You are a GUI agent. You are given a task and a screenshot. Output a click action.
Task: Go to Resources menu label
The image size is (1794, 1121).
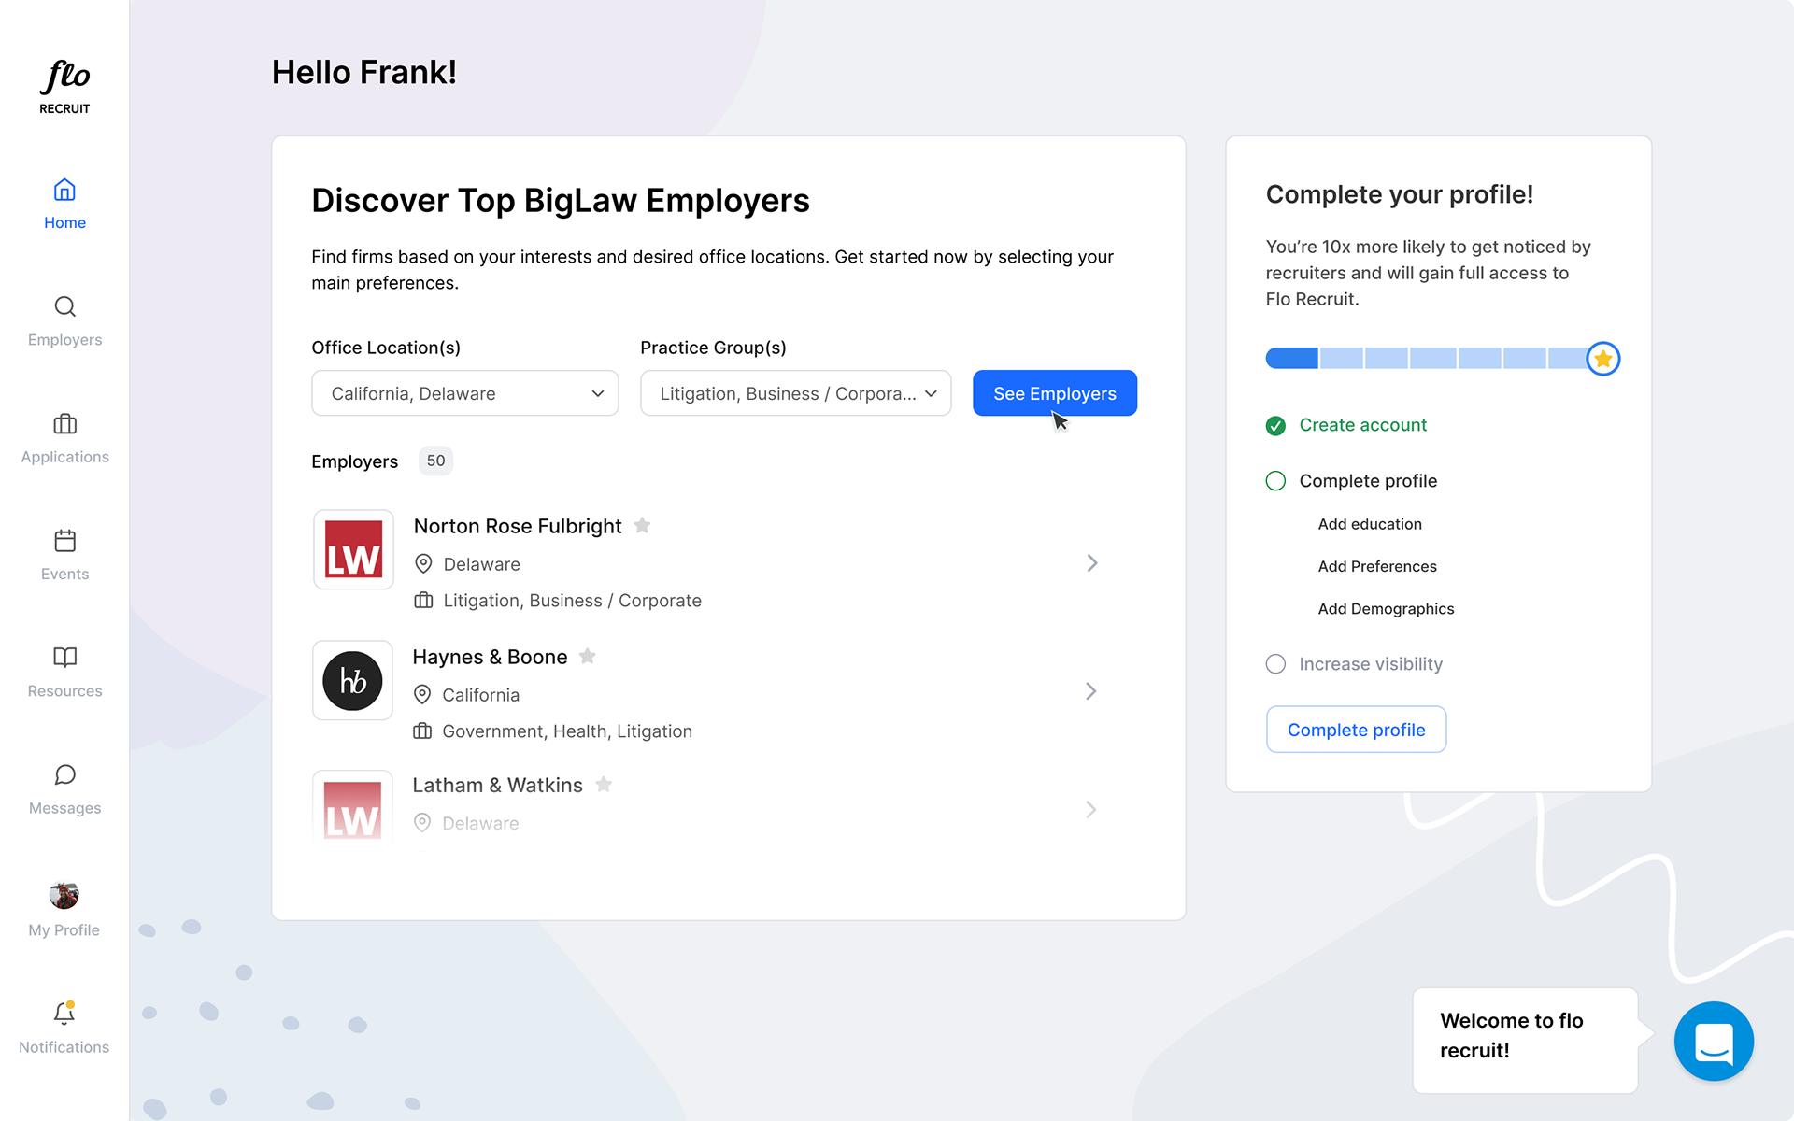pyautogui.click(x=64, y=690)
